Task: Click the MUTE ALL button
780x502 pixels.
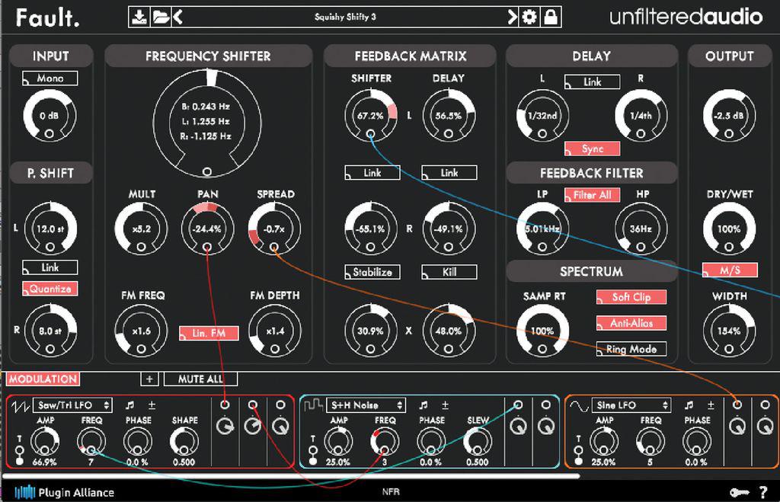Action: 200,379
